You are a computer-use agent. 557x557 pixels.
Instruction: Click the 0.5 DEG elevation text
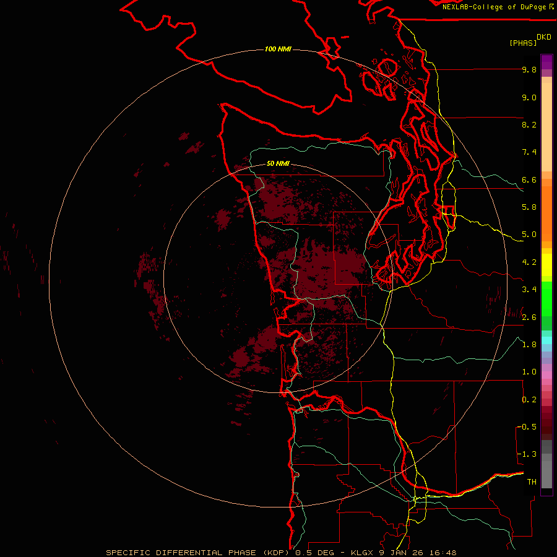tap(315, 553)
